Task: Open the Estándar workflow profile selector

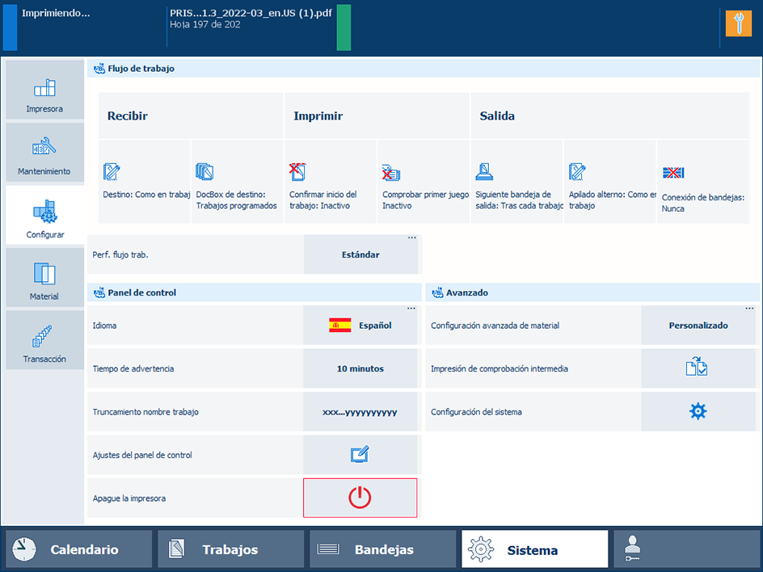Action: 360,254
